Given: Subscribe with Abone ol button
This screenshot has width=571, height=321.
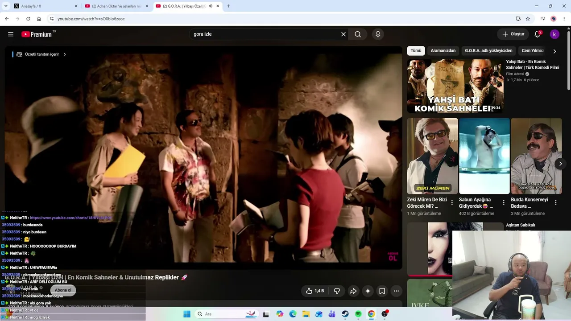Looking at the screenshot, I should point(63,290).
